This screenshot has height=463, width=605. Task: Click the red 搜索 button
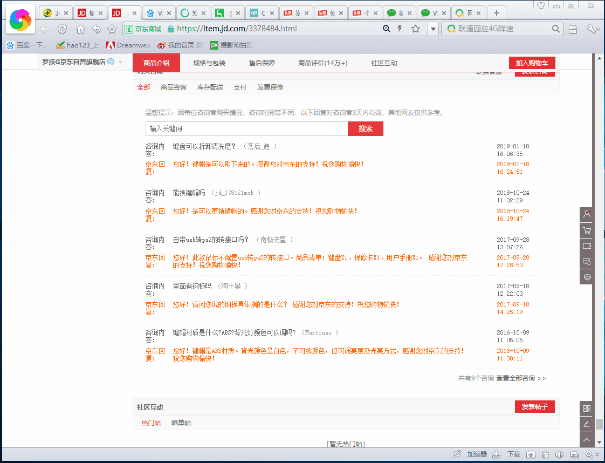tap(366, 128)
